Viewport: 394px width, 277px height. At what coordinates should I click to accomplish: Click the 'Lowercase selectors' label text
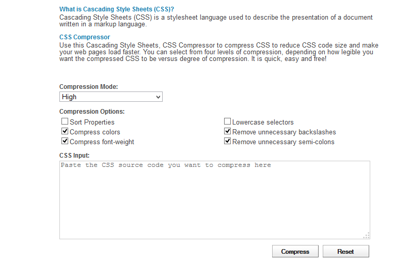[x=263, y=122]
